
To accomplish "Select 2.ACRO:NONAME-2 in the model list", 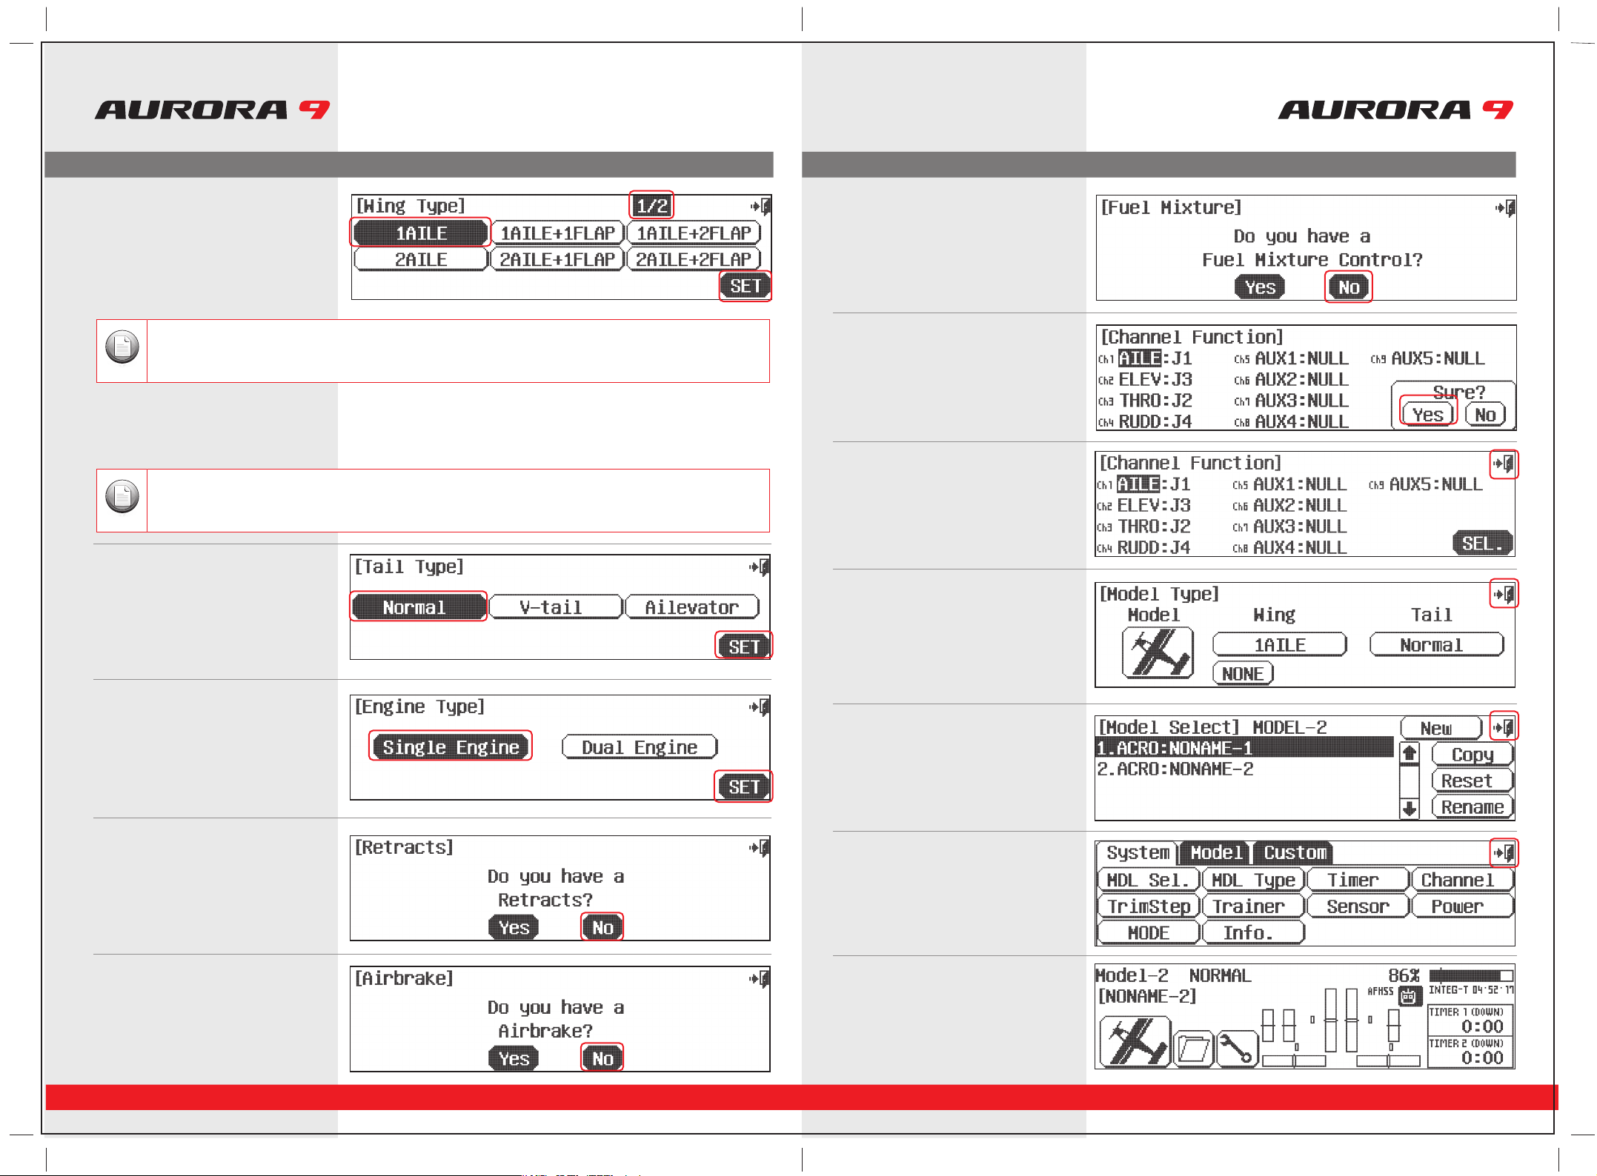I will [x=1244, y=770].
